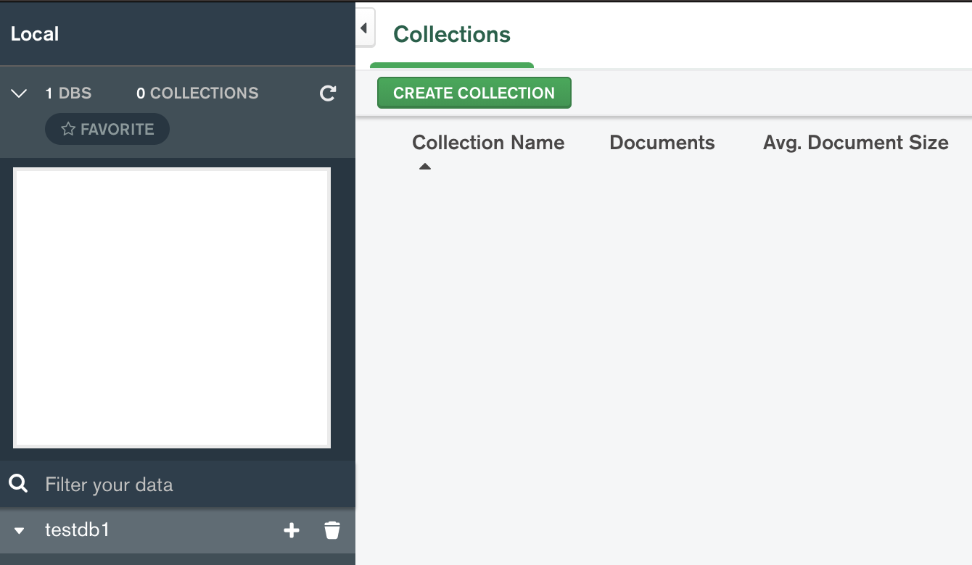Screen dimensions: 972x565
Task: Focus the Filter your data field
Action: pos(189,485)
